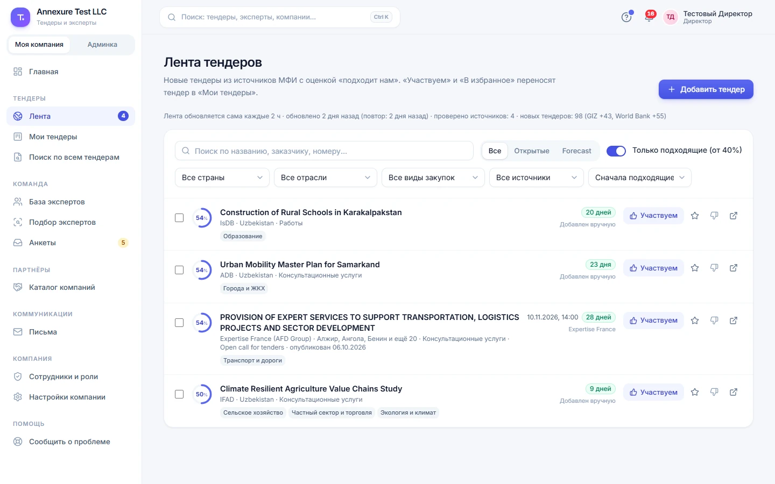Open 'База экспертов' in sidebar

(x=71, y=202)
